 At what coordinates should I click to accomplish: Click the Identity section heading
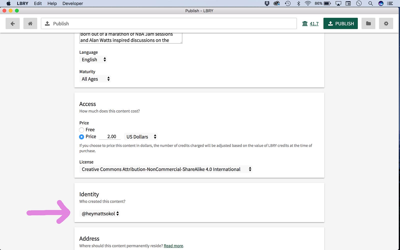click(x=89, y=194)
